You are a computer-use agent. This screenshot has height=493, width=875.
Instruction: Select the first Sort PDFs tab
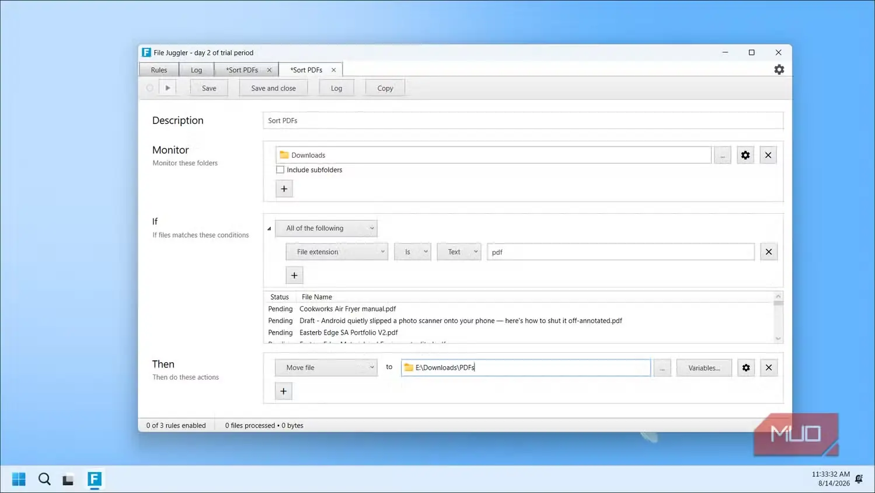242,70
